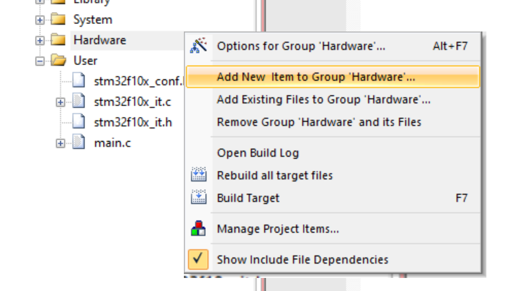
Task: Choose Add Existing Files to Group 'Hardware'
Action: click(x=323, y=99)
